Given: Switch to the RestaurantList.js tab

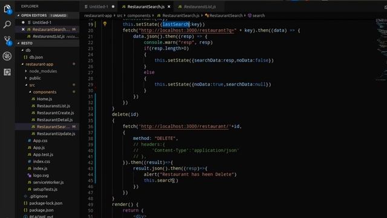Looking at the screenshot, I should (x=200, y=7).
